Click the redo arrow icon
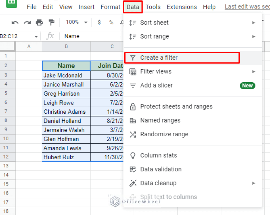This screenshot has width=270, height=215. [27, 23]
